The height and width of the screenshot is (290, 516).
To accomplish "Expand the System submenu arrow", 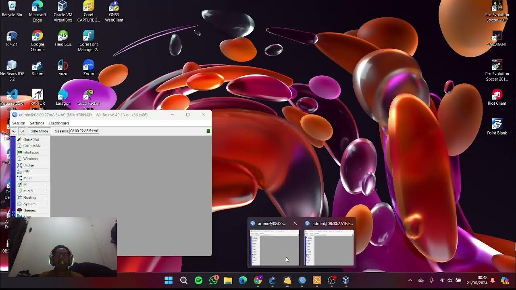I will tap(46, 204).
